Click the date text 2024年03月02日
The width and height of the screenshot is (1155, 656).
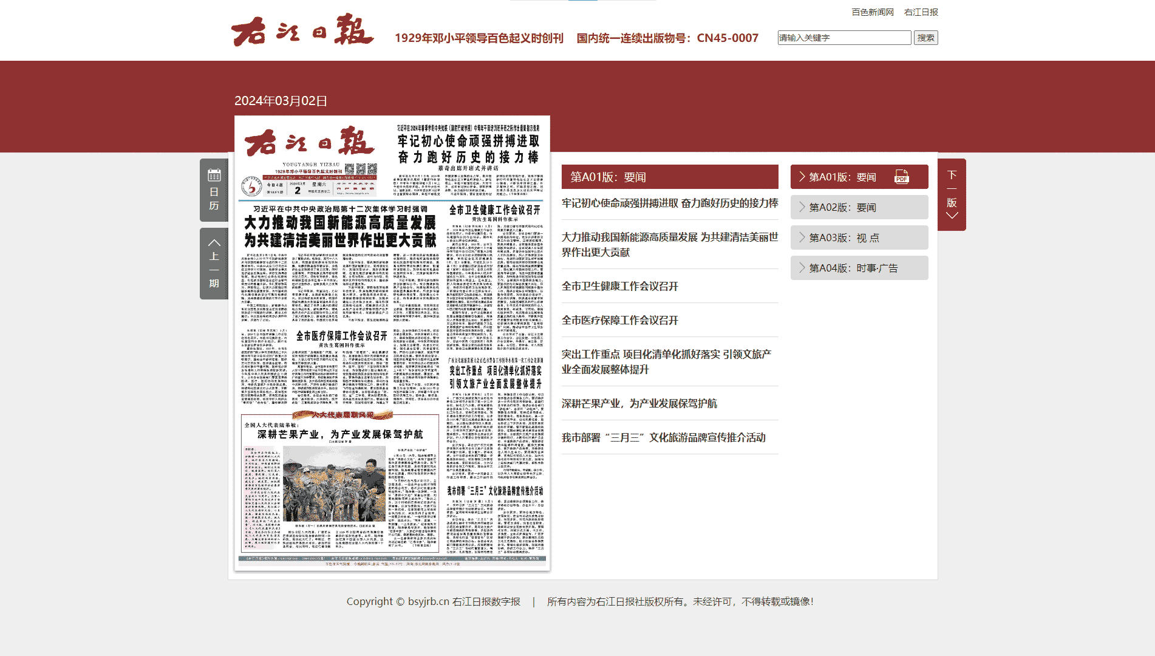pos(281,101)
